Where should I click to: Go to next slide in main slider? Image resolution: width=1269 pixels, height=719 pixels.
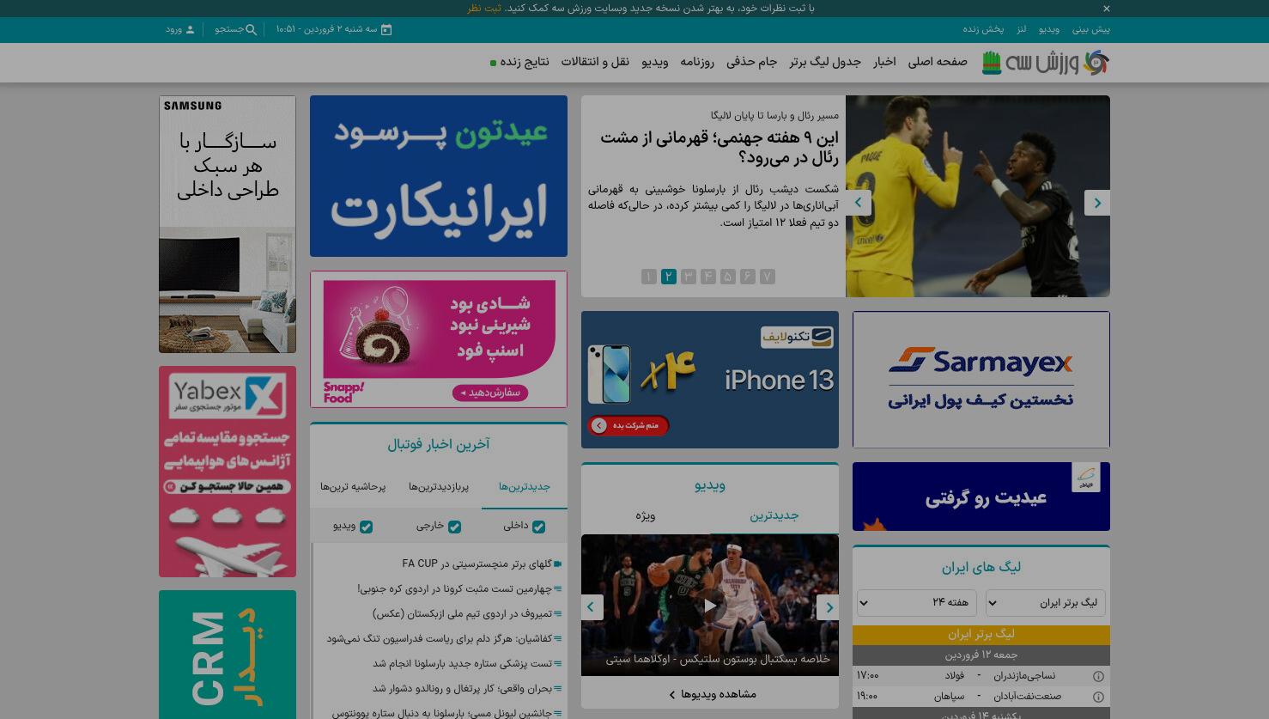[x=1097, y=203]
